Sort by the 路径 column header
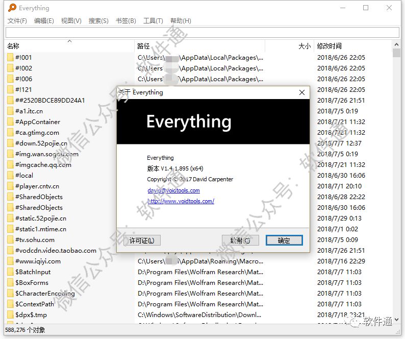Screen dimensions: 405x339 point(199,46)
